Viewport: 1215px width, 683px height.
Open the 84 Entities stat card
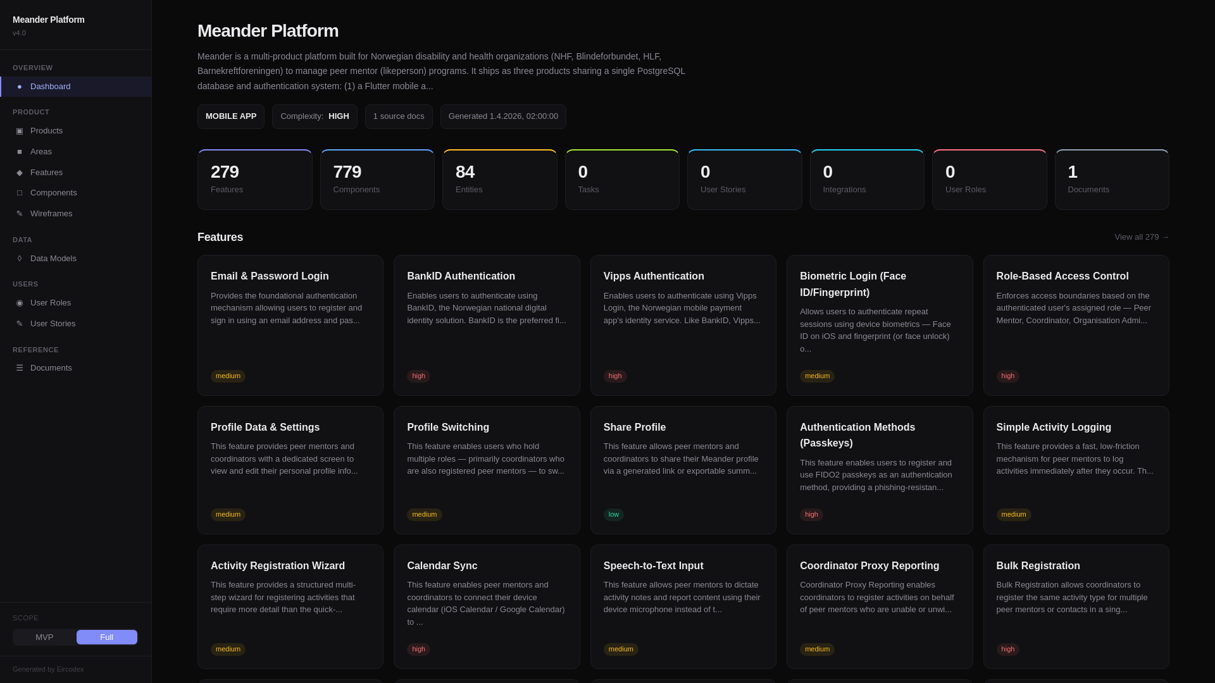pos(500,180)
